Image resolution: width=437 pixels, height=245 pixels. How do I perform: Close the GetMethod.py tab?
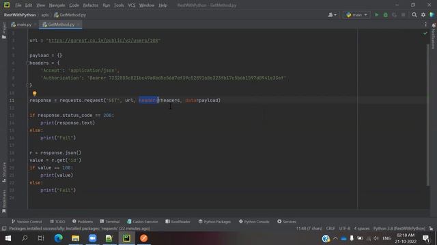click(79, 24)
